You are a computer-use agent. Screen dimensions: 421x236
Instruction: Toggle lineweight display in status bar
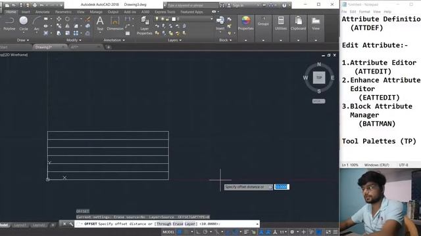[246, 232]
